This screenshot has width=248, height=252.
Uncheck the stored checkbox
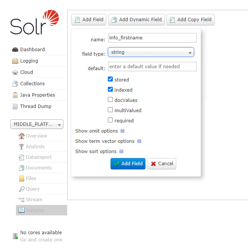(110, 79)
